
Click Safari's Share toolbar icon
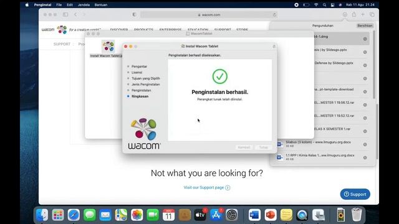point(354,14)
